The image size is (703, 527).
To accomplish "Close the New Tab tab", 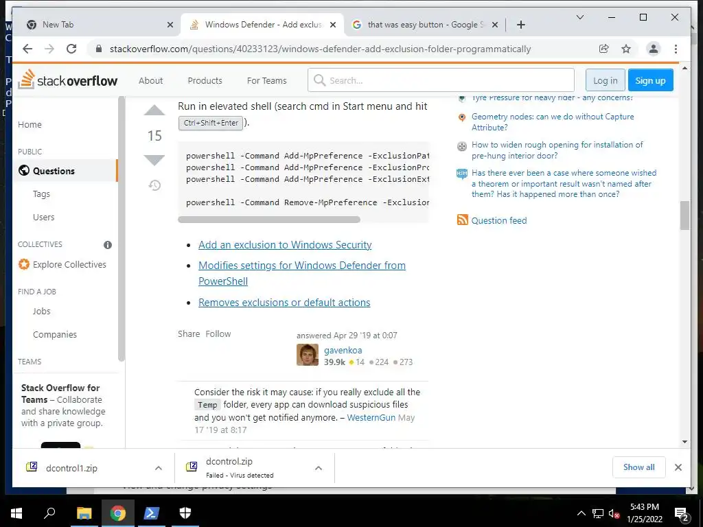I will tap(170, 25).
